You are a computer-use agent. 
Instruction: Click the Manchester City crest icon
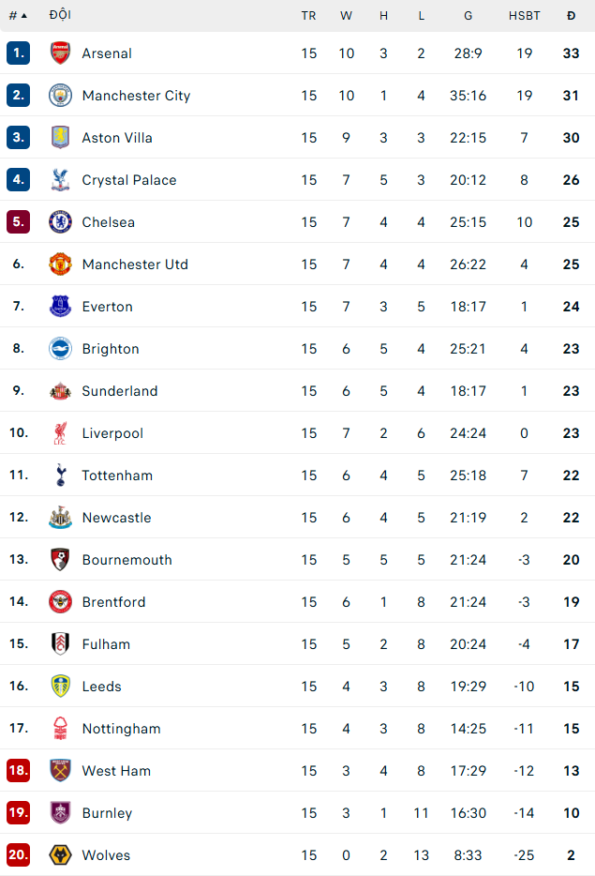click(60, 96)
